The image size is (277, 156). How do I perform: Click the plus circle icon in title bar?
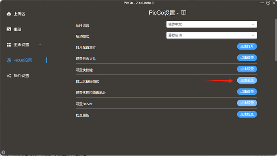point(268,3)
